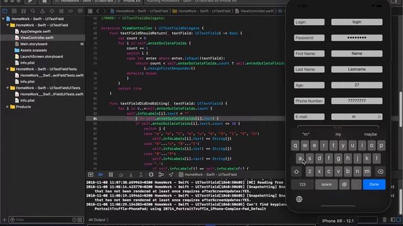This screenshot has width=403, height=226.
Task: Open the Find navigator magnifier icon
Action: [33, 11]
